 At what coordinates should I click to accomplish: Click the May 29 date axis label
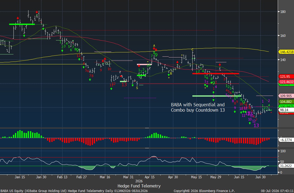click(x=216, y=177)
